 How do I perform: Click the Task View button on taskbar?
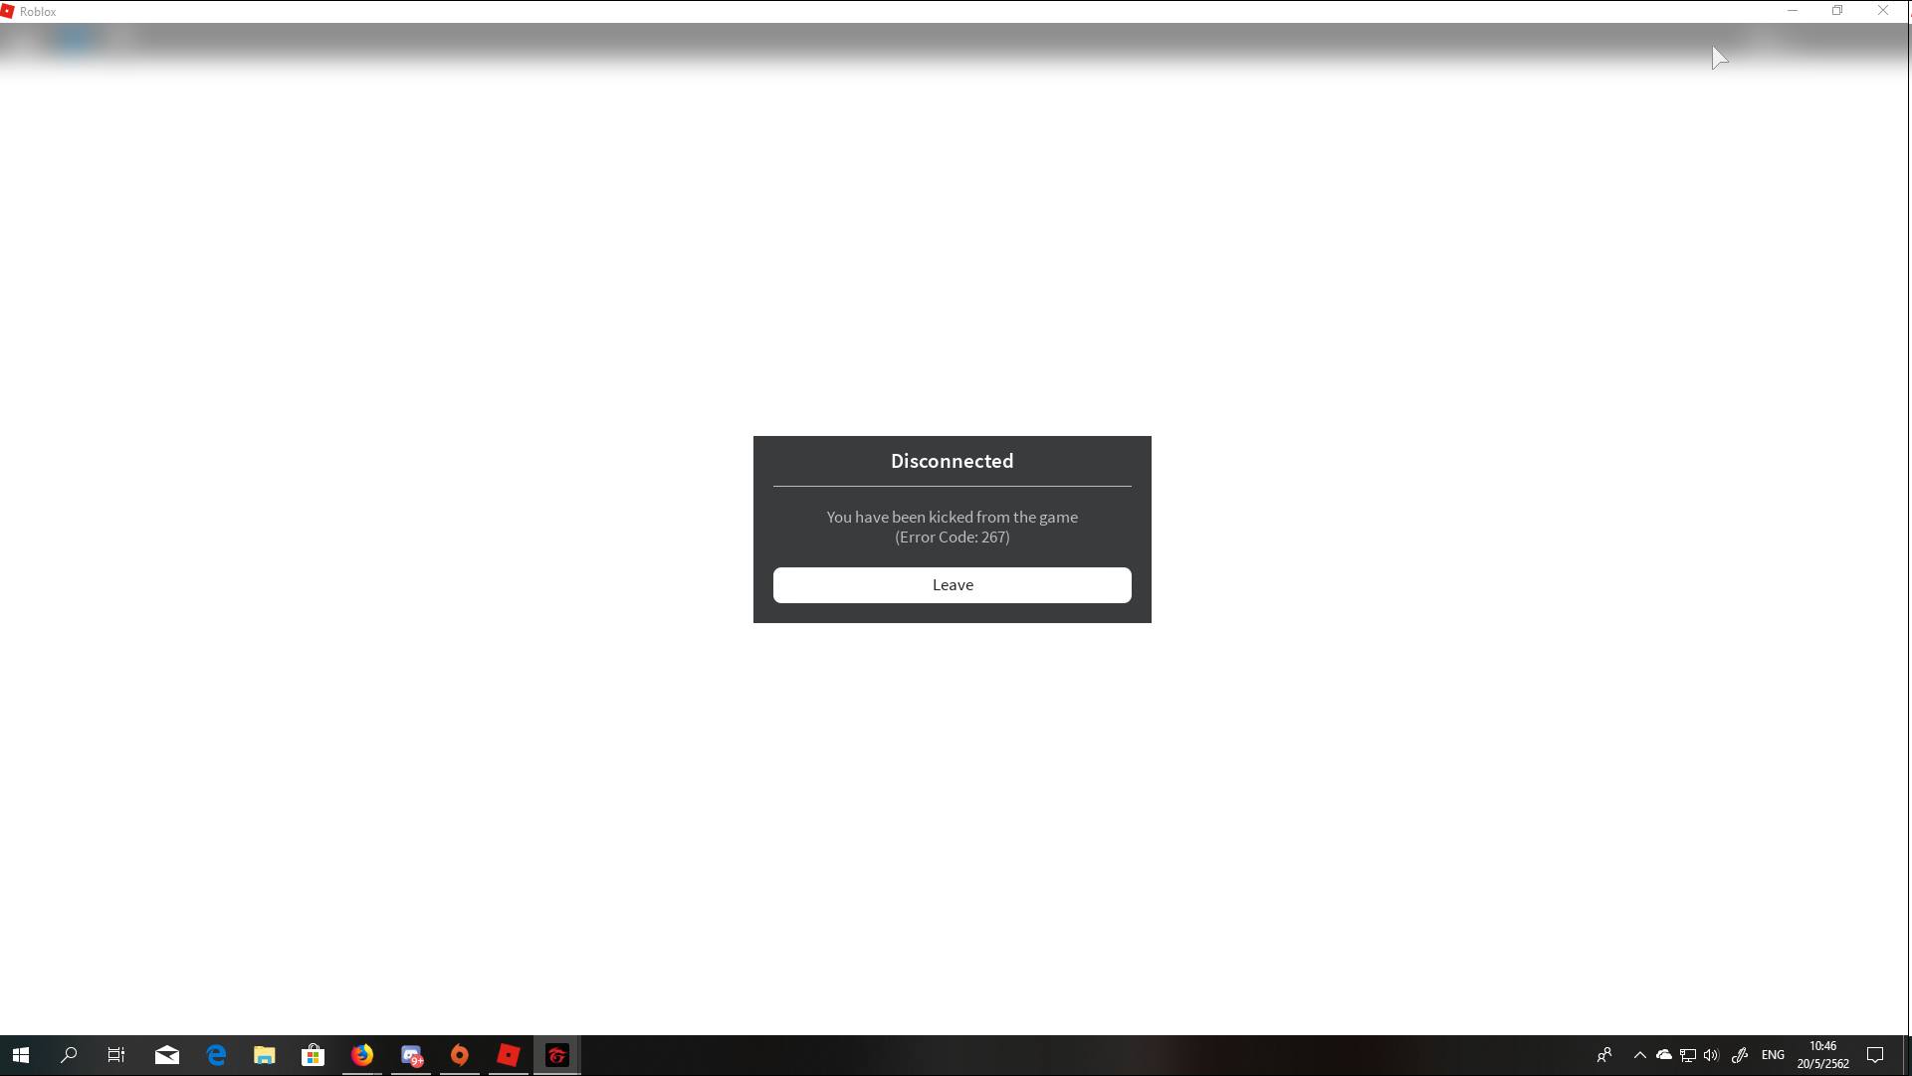coord(115,1054)
